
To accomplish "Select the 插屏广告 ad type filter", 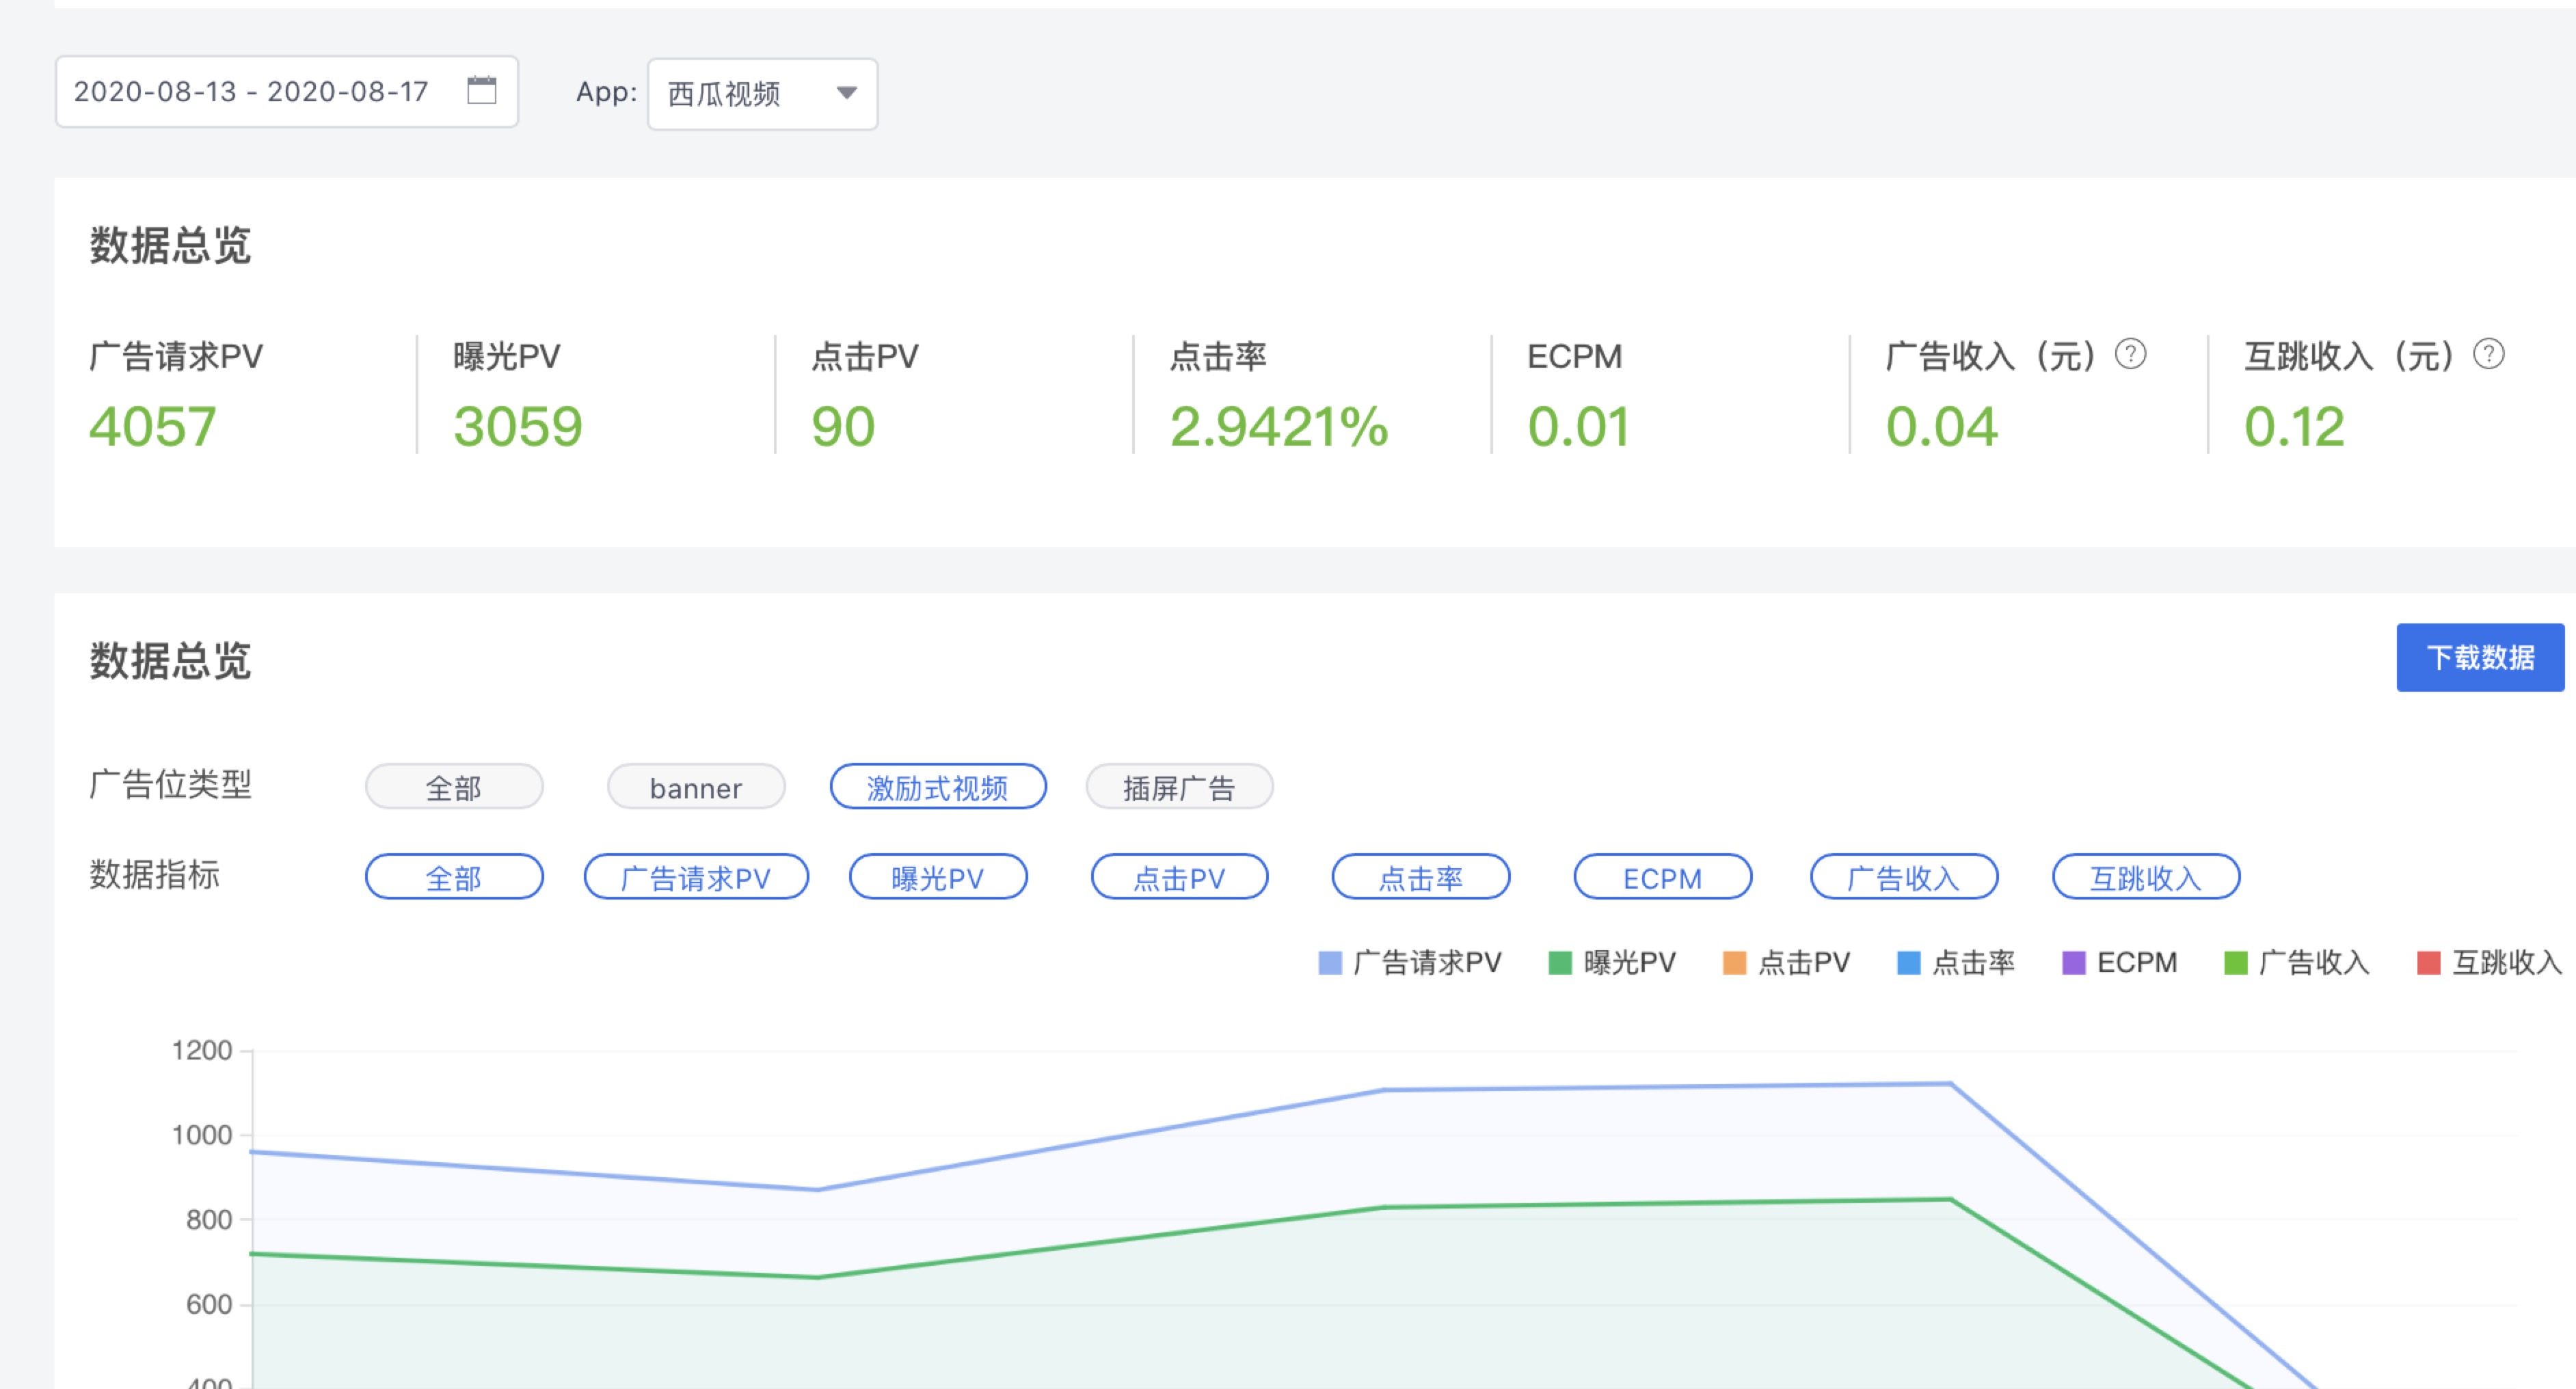I will [x=1179, y=787].
